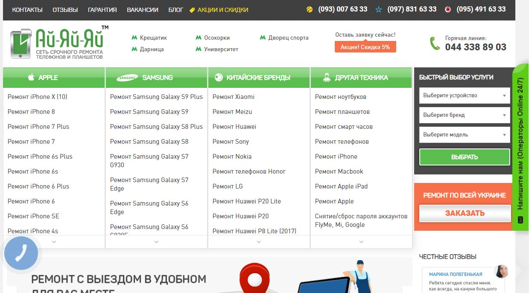Open the Ремонт Xiaomi link
The image size is (529, 293).
[234, 97]
